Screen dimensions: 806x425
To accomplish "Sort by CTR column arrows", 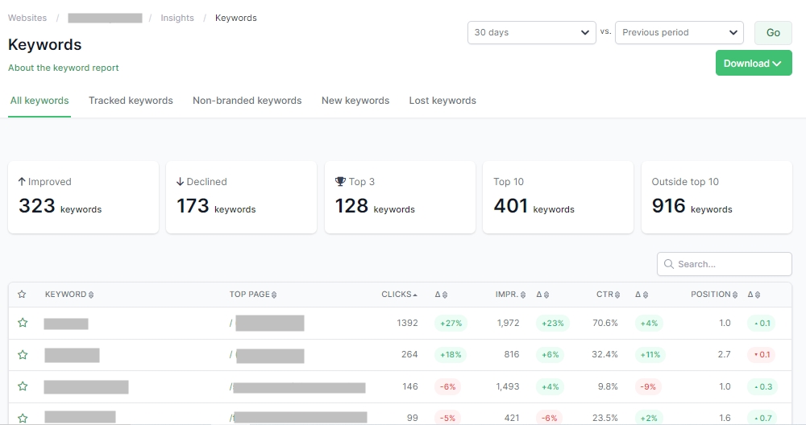I will click(617, 295).
